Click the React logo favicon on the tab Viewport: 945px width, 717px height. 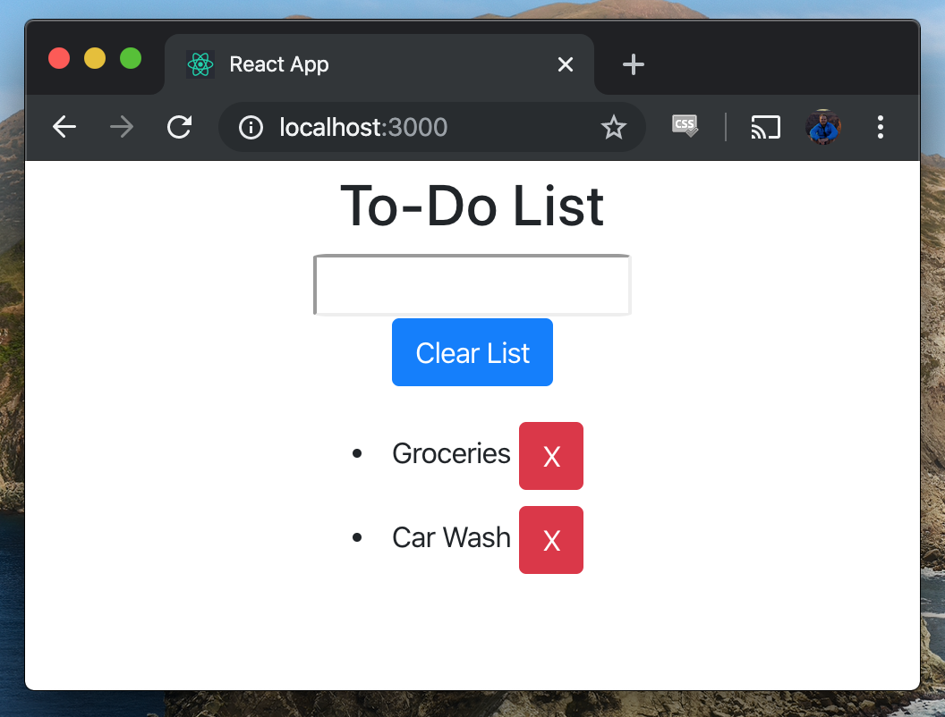click(x=200, y=63)
